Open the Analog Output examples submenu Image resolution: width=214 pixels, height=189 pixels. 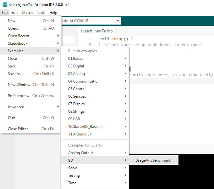pos(80,153)
